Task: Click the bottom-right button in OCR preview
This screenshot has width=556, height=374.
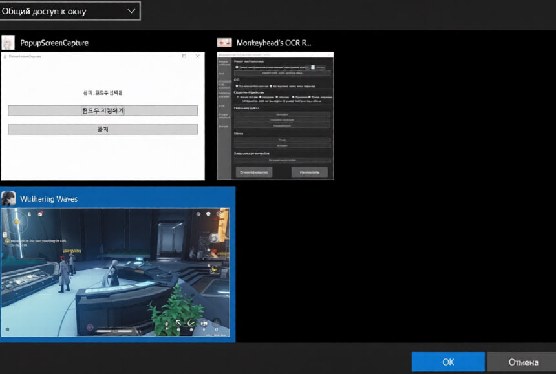Action: point(309,172)
